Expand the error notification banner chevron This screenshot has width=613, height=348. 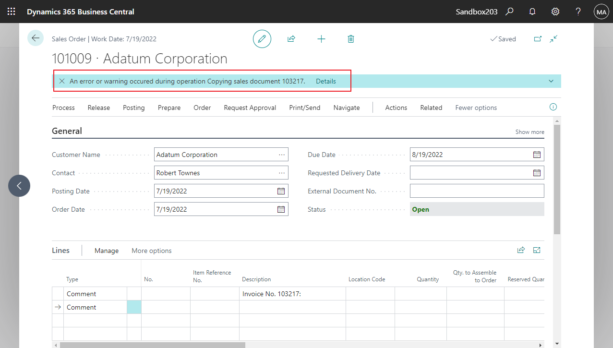tap(551, 81)
